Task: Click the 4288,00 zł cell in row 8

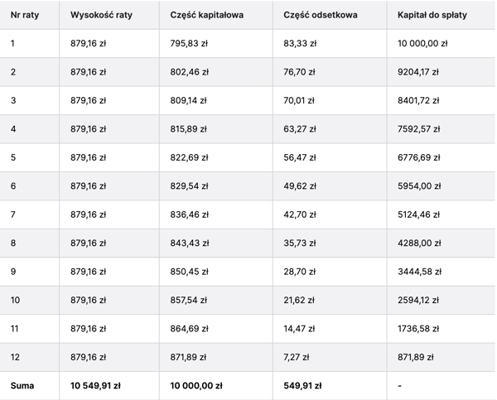Action: click(x=418, y=243)
